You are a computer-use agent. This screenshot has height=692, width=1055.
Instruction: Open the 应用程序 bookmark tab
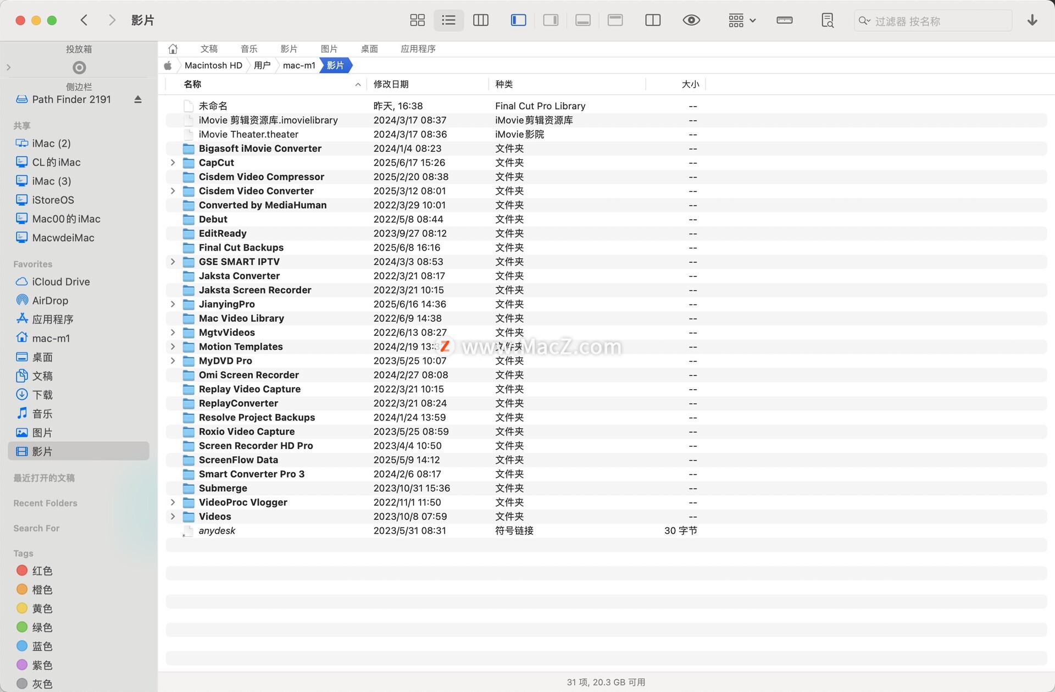418,49
